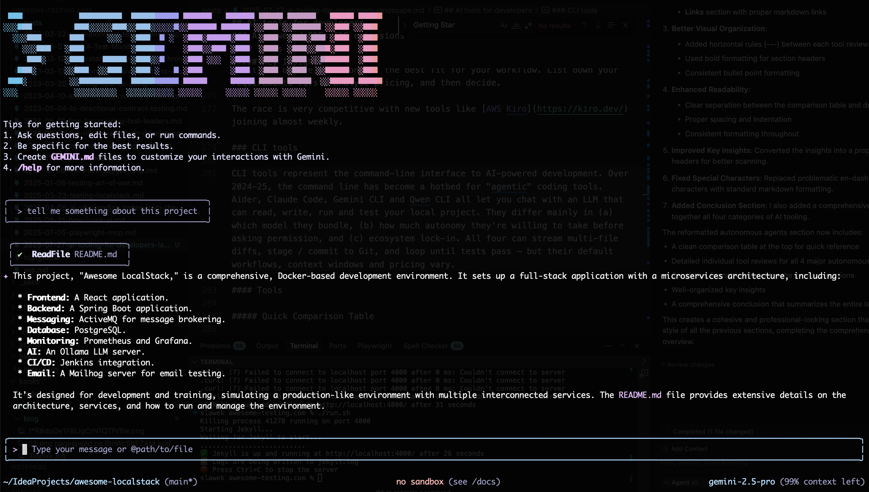
Task: Click Review changes in the chat panel
Action: point(687,365)
